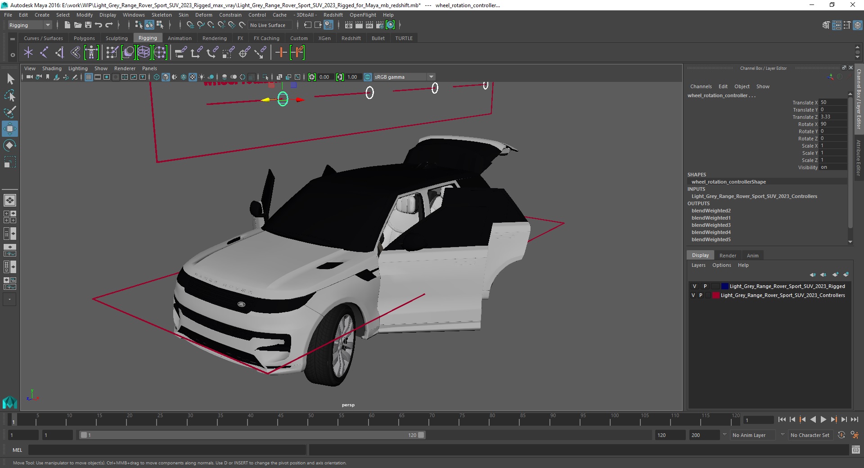Image resolution: width=864 pixels, height=468 pixels.
Task: Open the Constrain menu
Action: (x=230, y=15)
